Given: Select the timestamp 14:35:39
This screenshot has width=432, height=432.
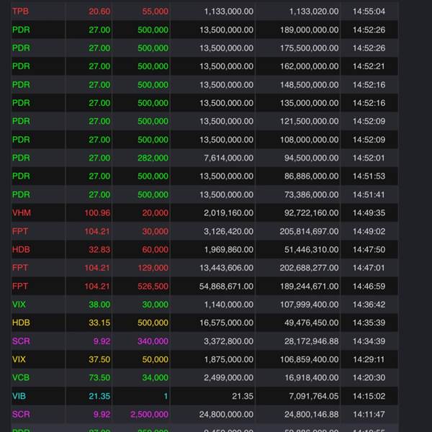Looking at the screenshot, I should [x=369, y=323].
